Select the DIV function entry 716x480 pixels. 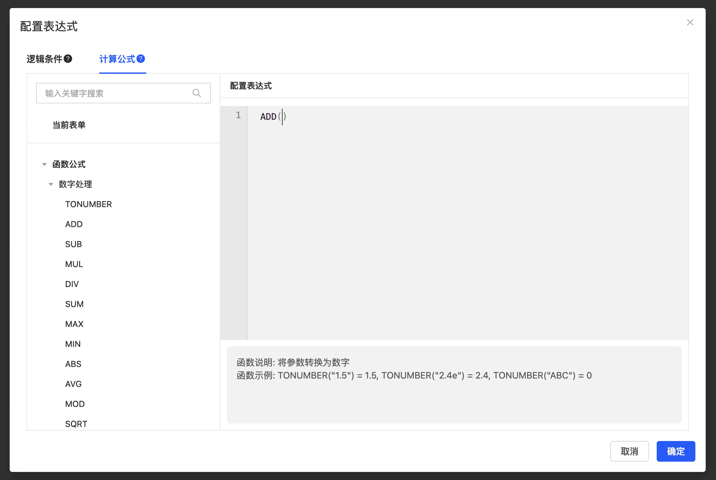coord(72,284)
